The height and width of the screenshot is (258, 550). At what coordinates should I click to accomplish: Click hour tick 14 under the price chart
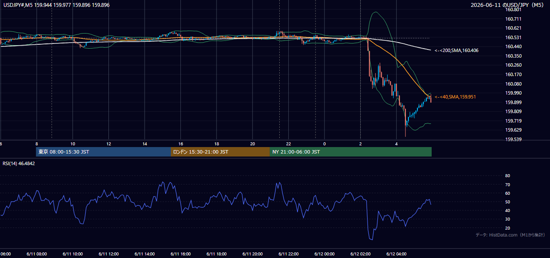[x=145, y=144]
